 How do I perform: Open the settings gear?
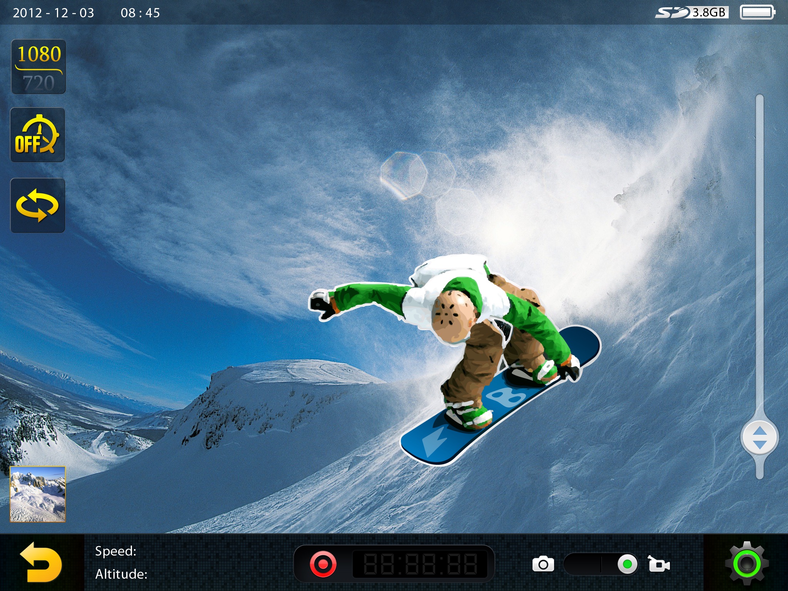(746, 564)
